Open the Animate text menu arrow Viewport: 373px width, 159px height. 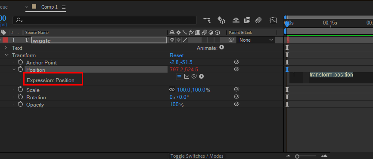(222, 47)
